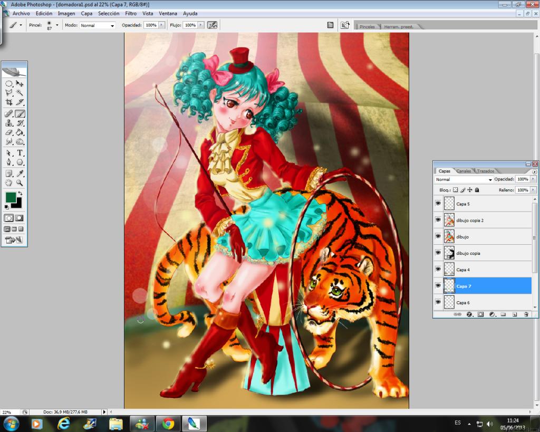The width and height of the screenshot is (540, 432).
Task: Open the brush preset picker arrow
Action: click(x=57, y=25)
